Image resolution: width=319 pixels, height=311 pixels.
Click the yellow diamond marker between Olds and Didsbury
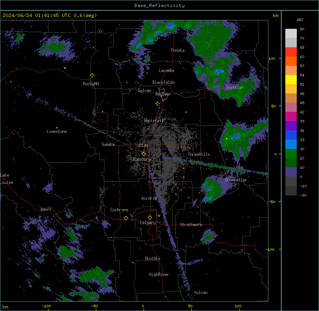coord(144,154)
